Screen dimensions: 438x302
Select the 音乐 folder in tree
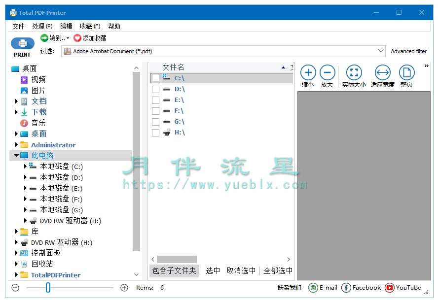[x=38, y=123]
